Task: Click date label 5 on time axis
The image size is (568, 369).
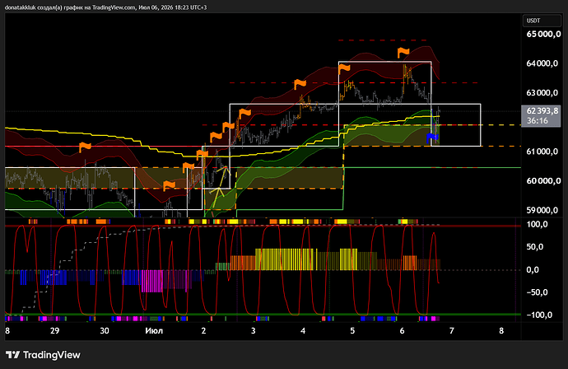Action: (x=352, y=330)
